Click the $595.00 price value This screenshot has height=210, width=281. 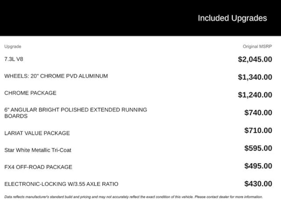[258, 148]
